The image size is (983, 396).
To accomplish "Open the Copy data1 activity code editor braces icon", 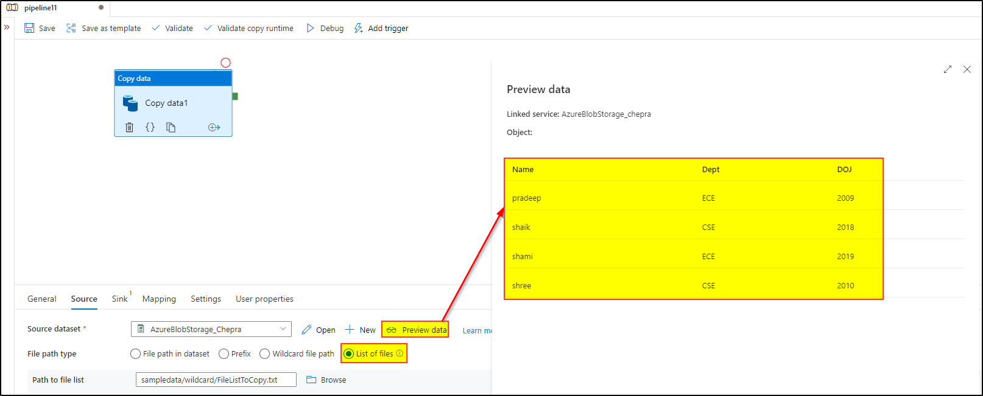I will pos(150,127).
